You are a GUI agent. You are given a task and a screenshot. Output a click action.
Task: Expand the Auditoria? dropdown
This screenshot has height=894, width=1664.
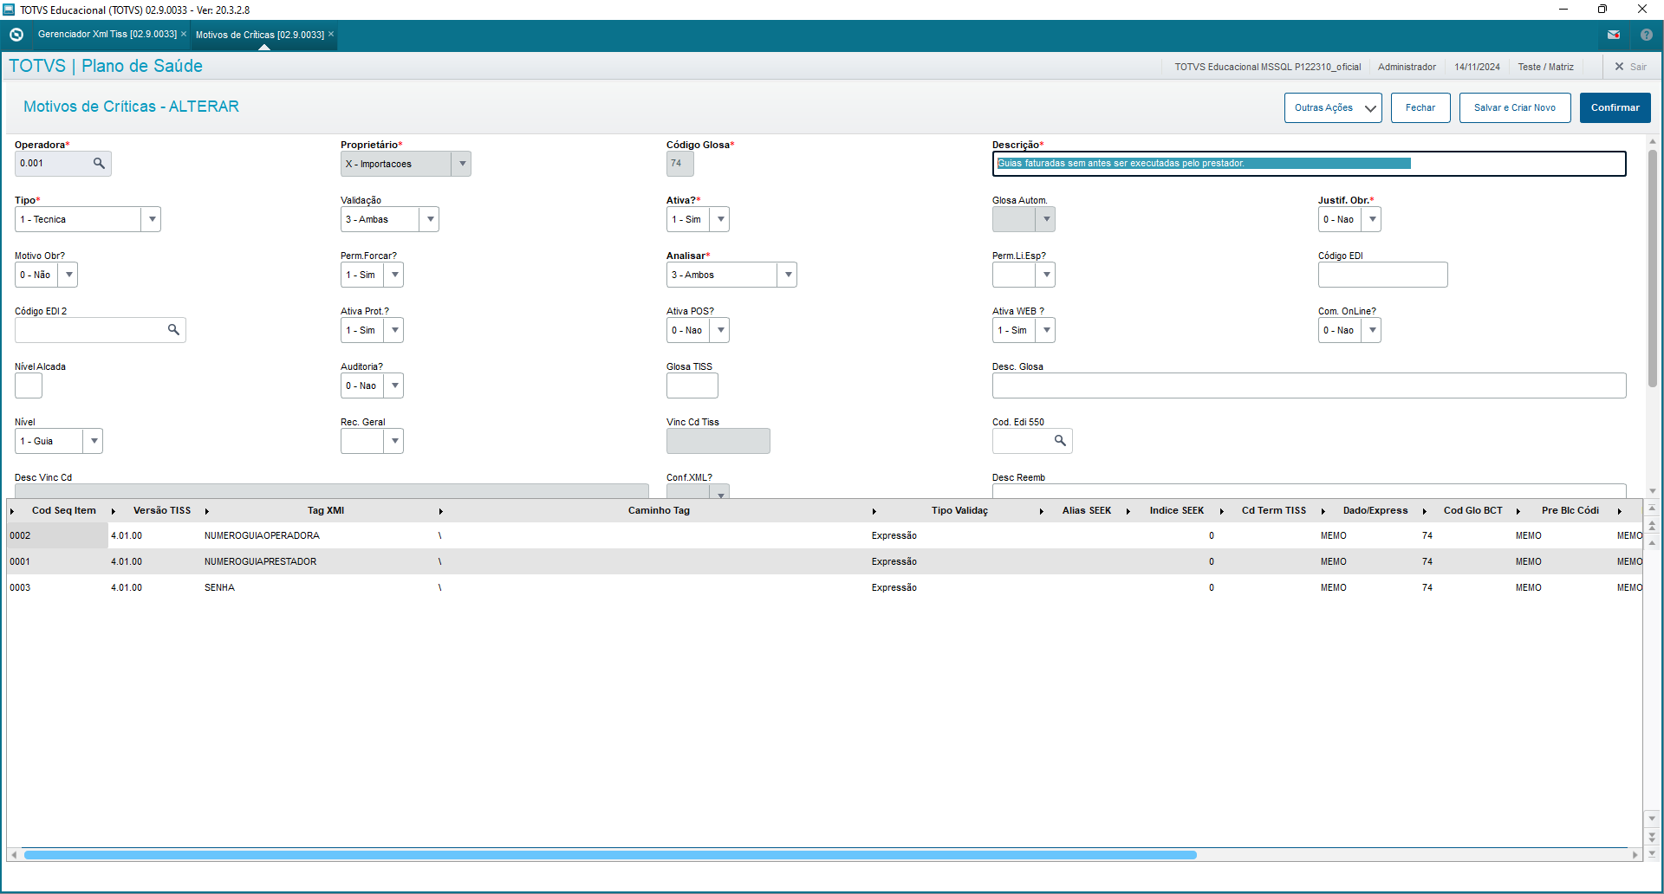pyautogui.click(x=394, y=385)
